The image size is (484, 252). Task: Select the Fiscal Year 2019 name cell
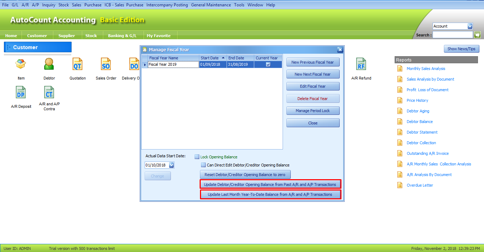click(173, 64)
